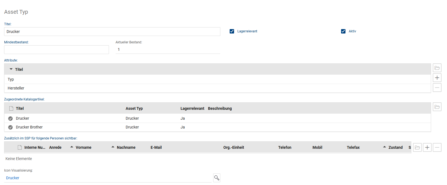Search icon visualization with magnifier button
447x185 pixels.
click(217, 178)
